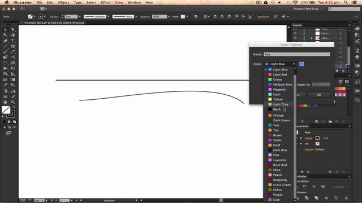Viewport: 362px width, 203px height.
Task: Open the stroke weight dropdown arrow
Action: pyautogui.click(x=80, y=16)
